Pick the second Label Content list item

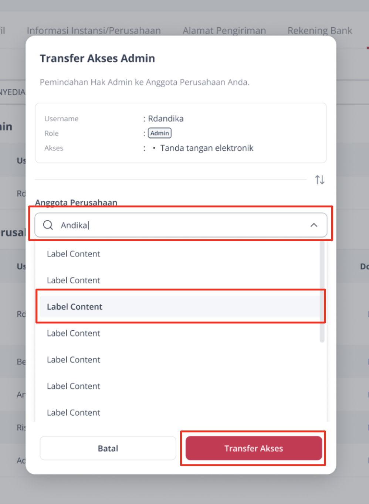[74, 280]
